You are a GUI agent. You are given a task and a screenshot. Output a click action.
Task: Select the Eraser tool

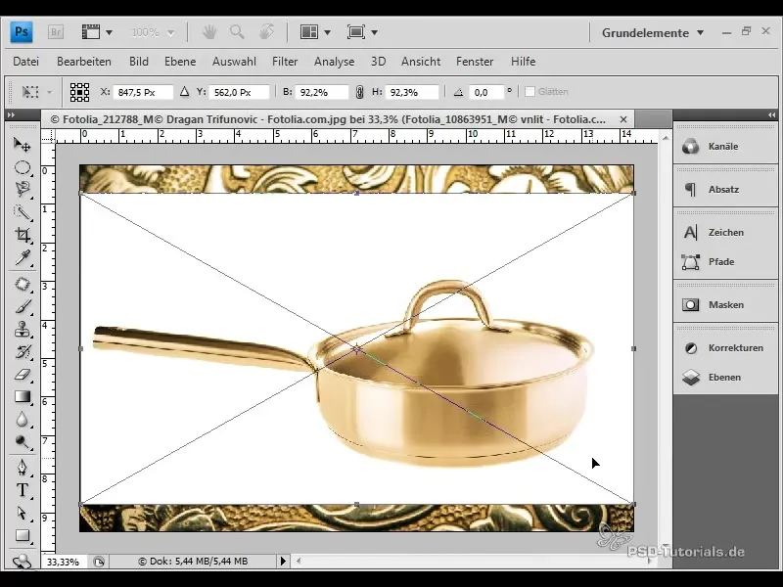click(22, 375)
